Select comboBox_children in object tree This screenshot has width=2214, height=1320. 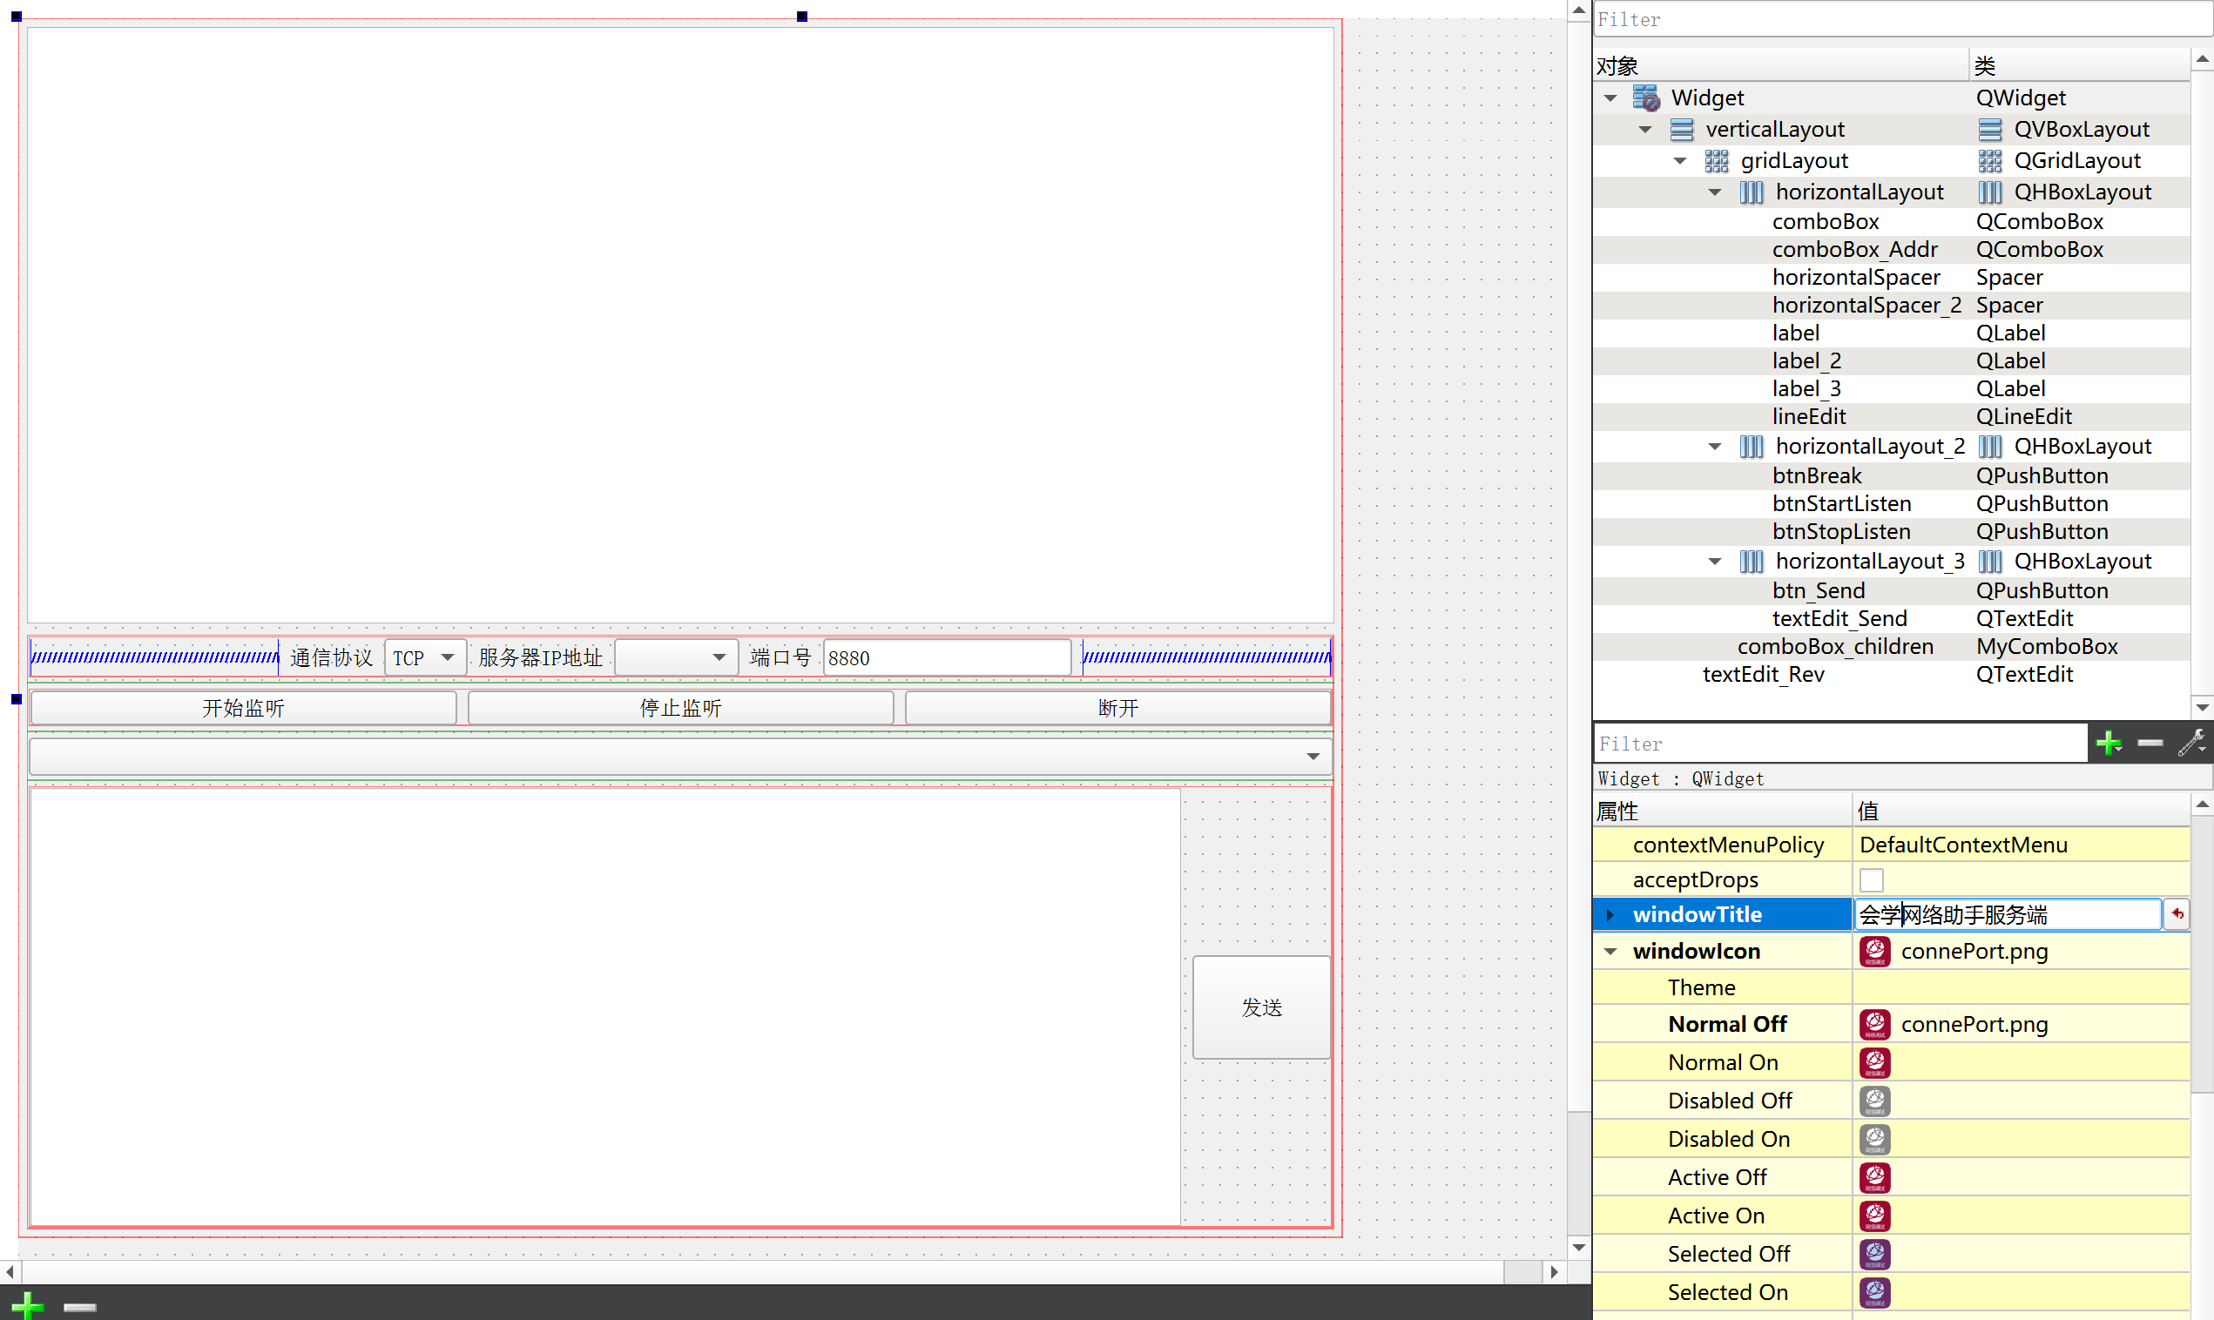1834,647
